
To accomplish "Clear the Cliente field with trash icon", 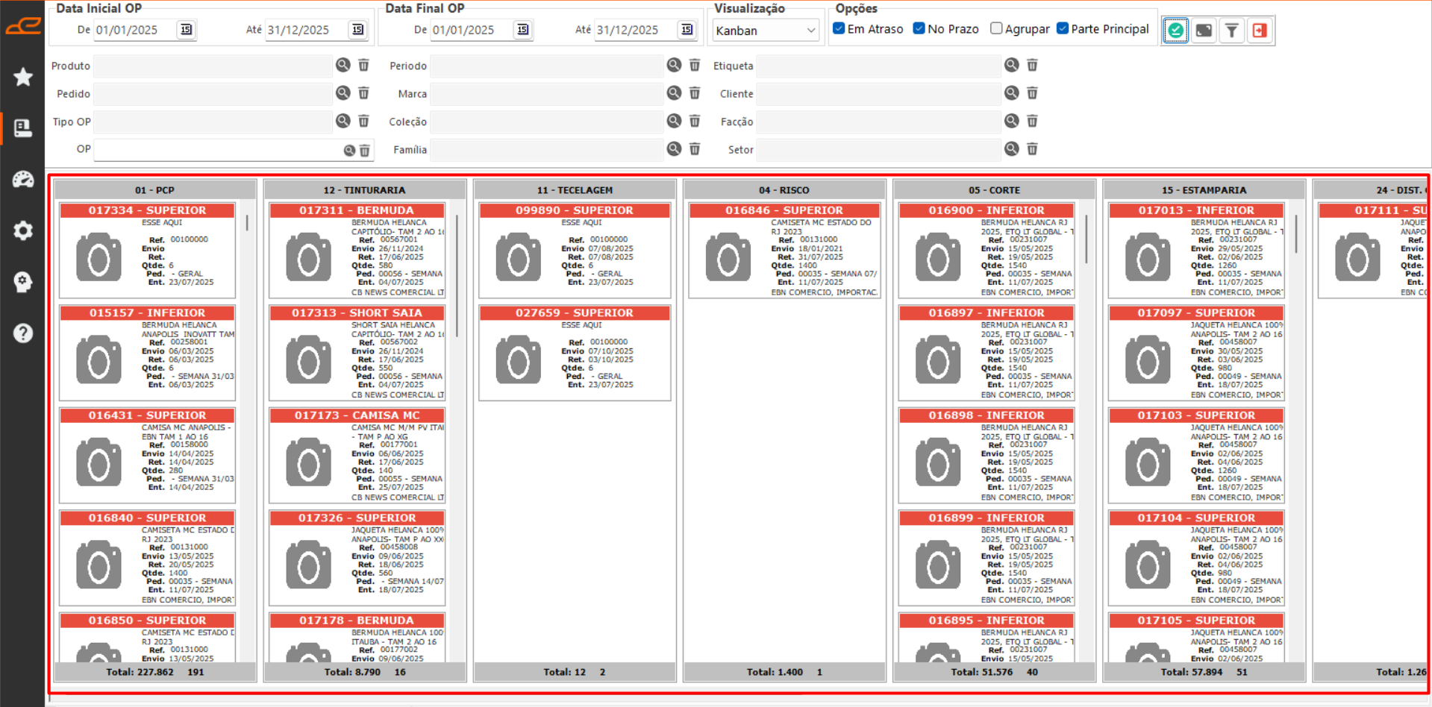I will [x=1032, y=93].
